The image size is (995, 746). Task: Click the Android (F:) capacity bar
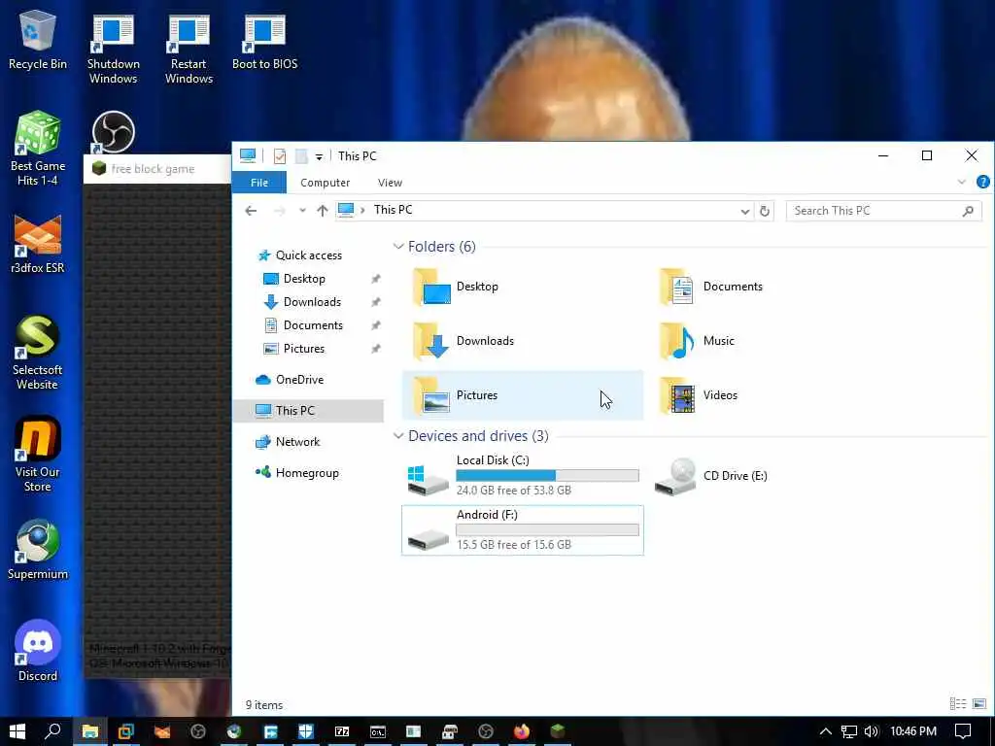(548, 530)
